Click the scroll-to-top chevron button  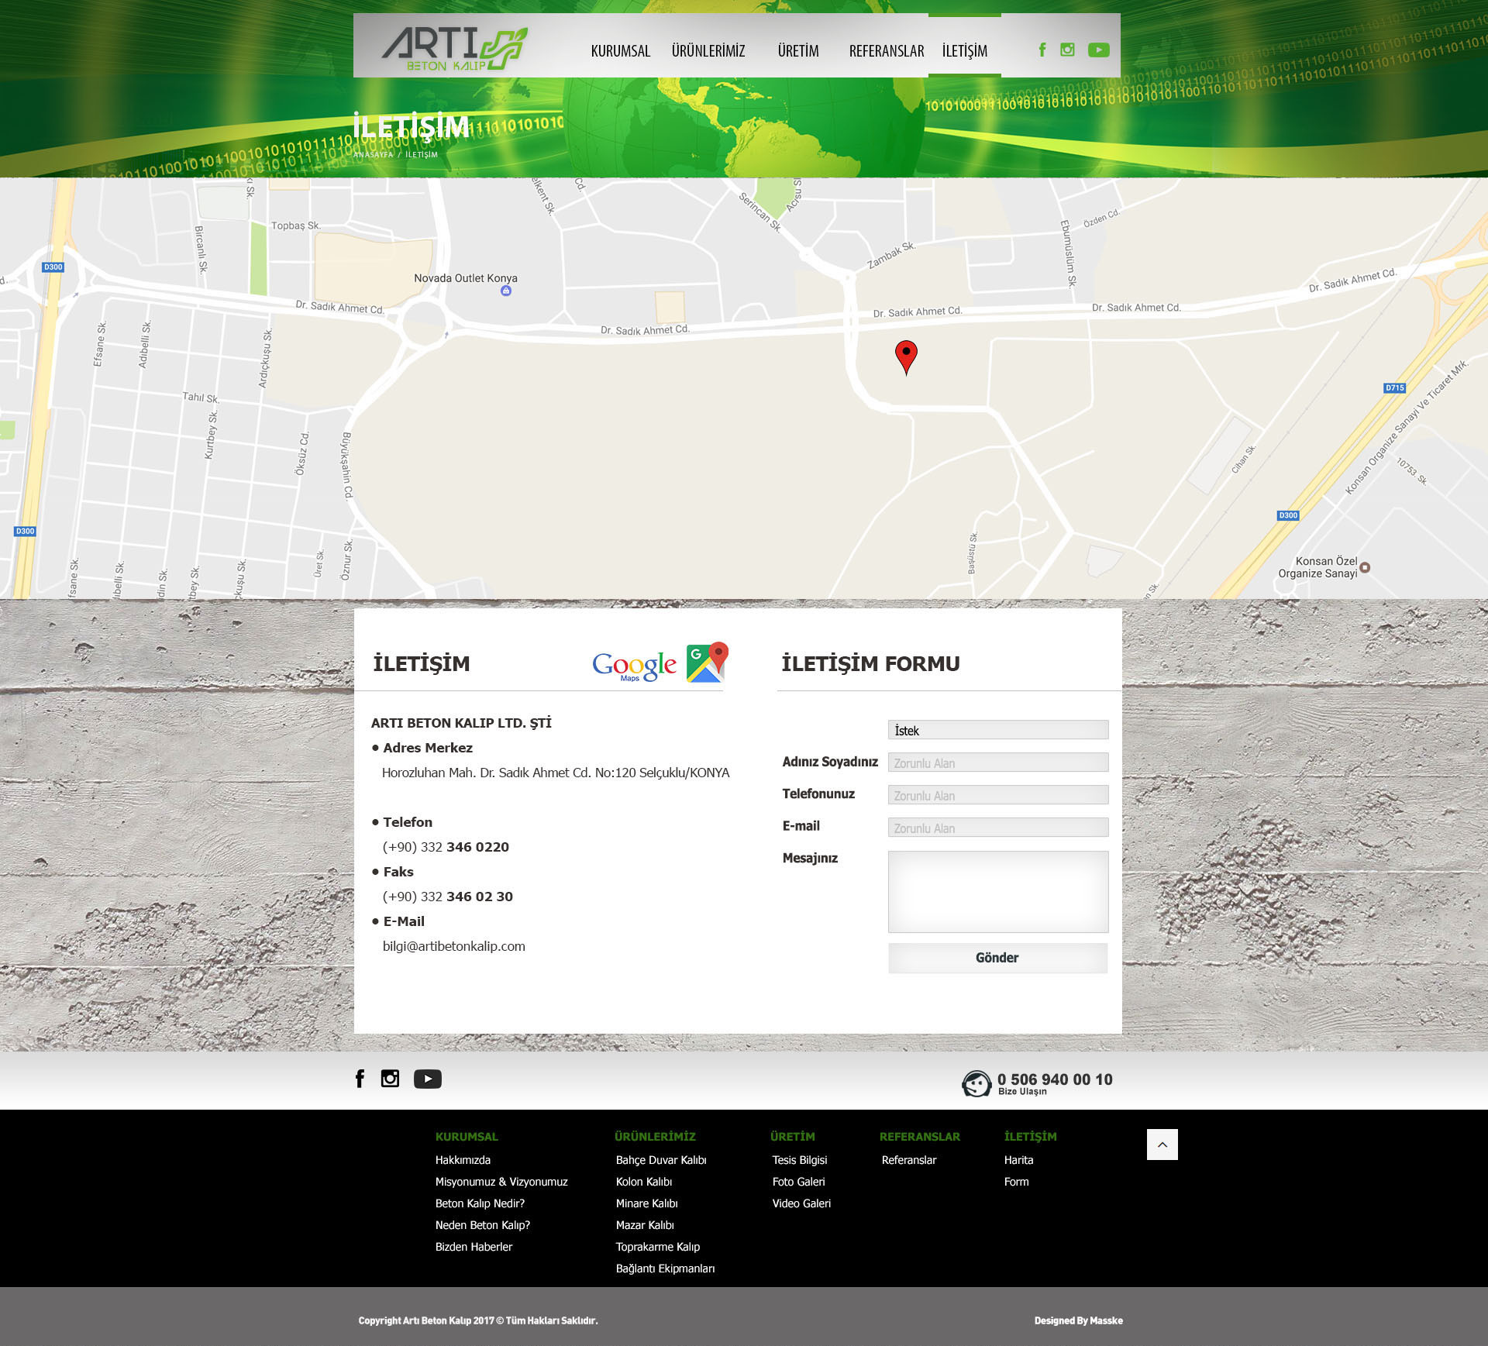[1162, 1145]
